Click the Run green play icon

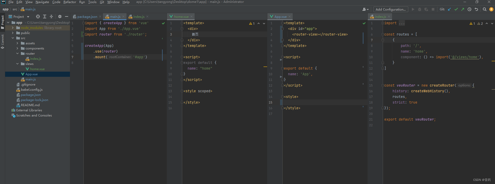(x=413, y=9)
